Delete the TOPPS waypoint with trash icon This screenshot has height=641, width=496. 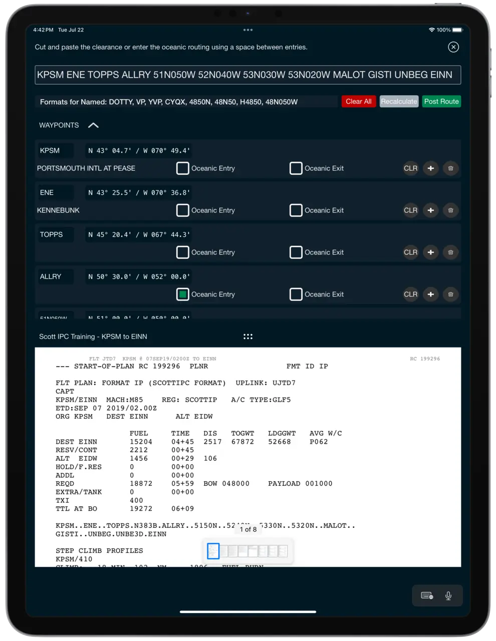click(x=450, y=252)
